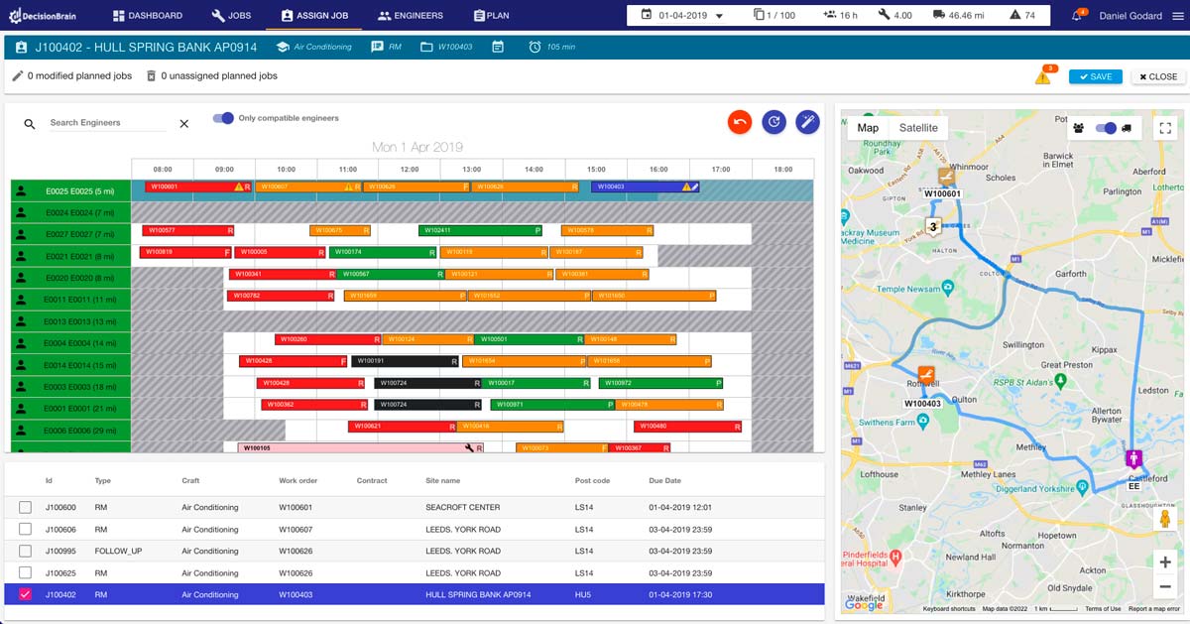Click the wrench 4.00 indicator
This screenshot has width=1190, height=624.
pos(895,16)
